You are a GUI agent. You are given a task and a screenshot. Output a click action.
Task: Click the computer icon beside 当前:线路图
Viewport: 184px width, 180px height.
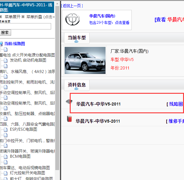1,44
